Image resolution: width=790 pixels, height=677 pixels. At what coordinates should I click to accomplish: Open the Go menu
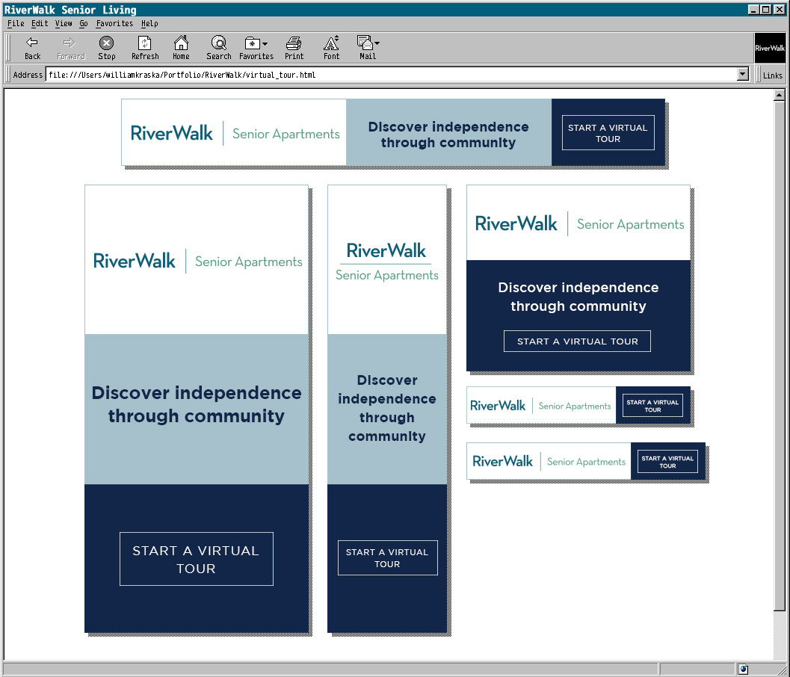tap(84, 23)
